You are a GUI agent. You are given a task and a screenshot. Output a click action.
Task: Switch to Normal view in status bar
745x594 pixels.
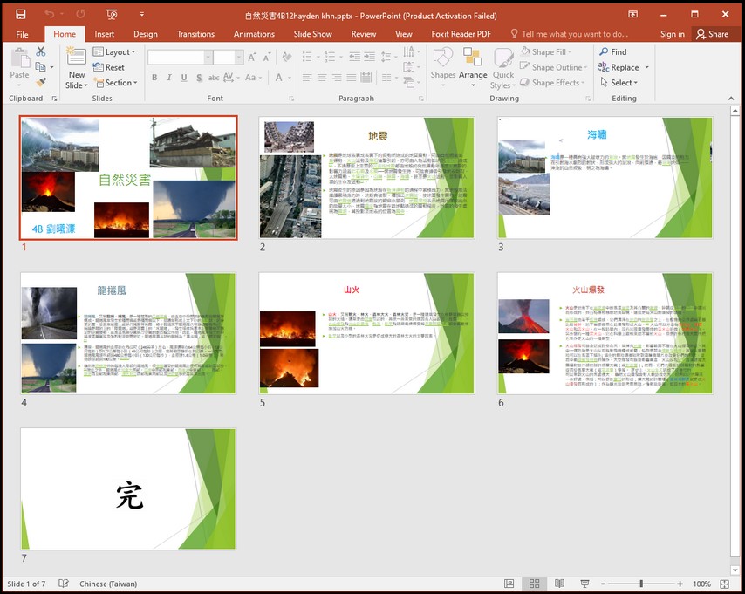click(509, 584)
